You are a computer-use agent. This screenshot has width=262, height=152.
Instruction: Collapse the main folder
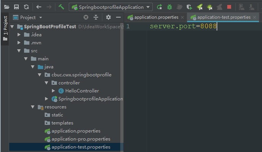tap(26, 59)
